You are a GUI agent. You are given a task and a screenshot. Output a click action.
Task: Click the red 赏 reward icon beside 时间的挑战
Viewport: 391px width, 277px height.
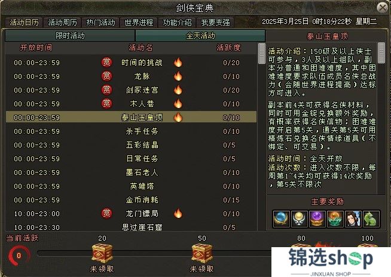(x=107, y=62)
